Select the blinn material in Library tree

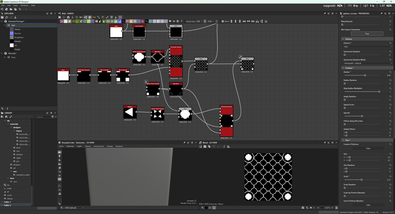pos(18,147)
